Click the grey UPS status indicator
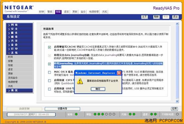The width and height of the screenshot is (184, 124). [177, 114]
